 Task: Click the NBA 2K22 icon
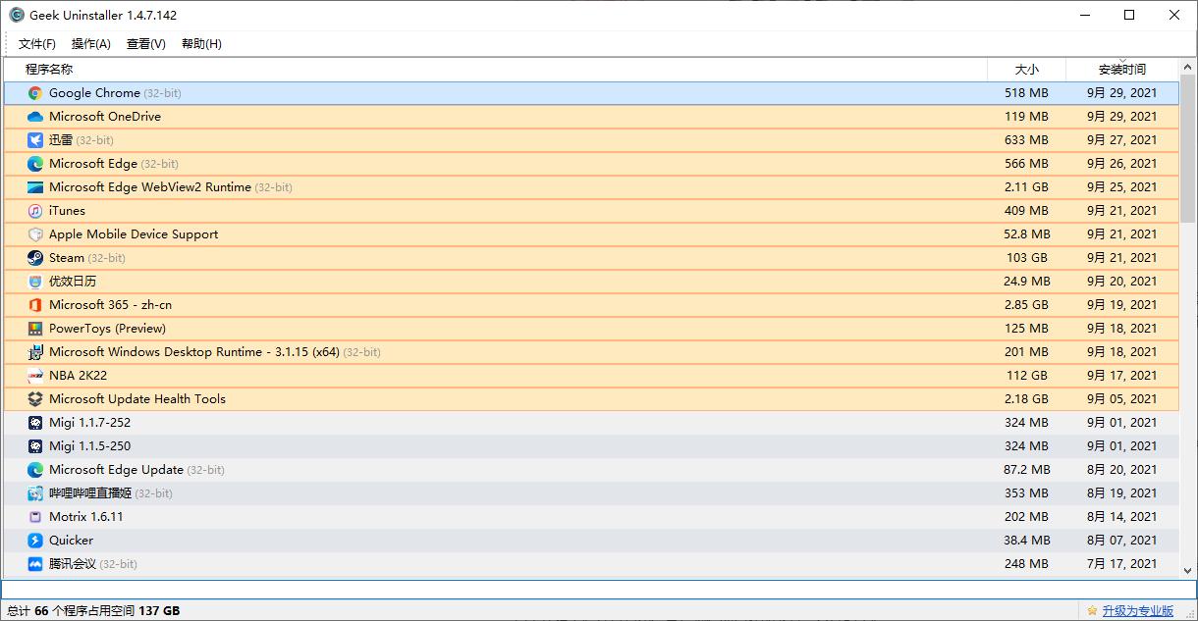click(35, 376)
